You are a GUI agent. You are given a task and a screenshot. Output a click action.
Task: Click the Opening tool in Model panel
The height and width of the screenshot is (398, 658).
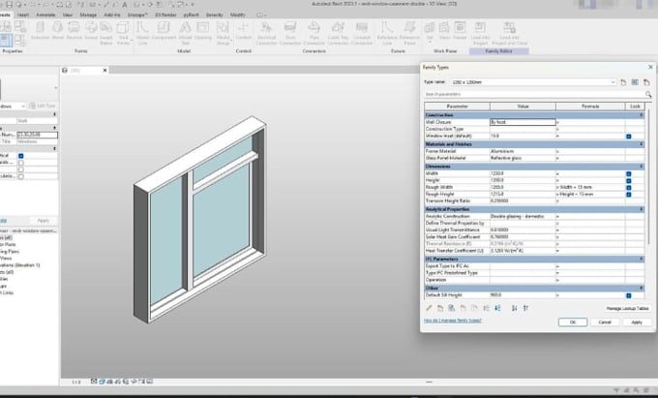click(x=203, y=32)
